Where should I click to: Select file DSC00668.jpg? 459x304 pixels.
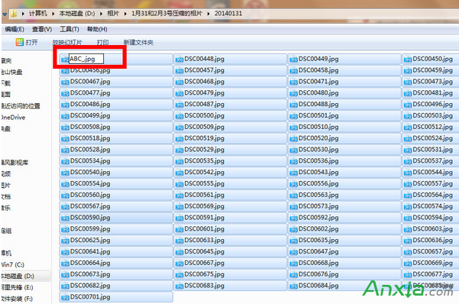pyautogui.click(x=344, y=264)
